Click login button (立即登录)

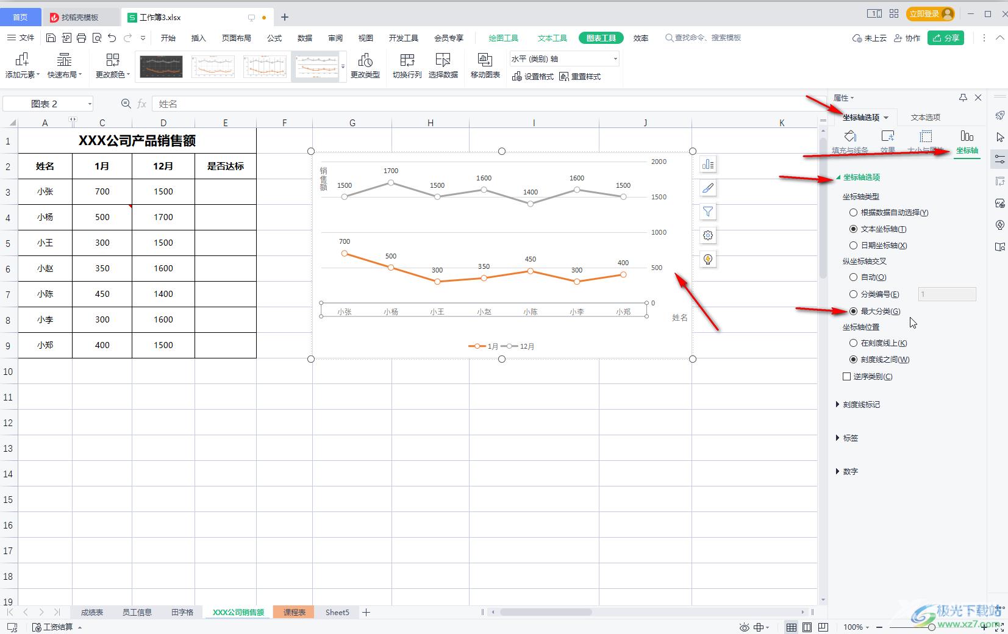point(931,14)
